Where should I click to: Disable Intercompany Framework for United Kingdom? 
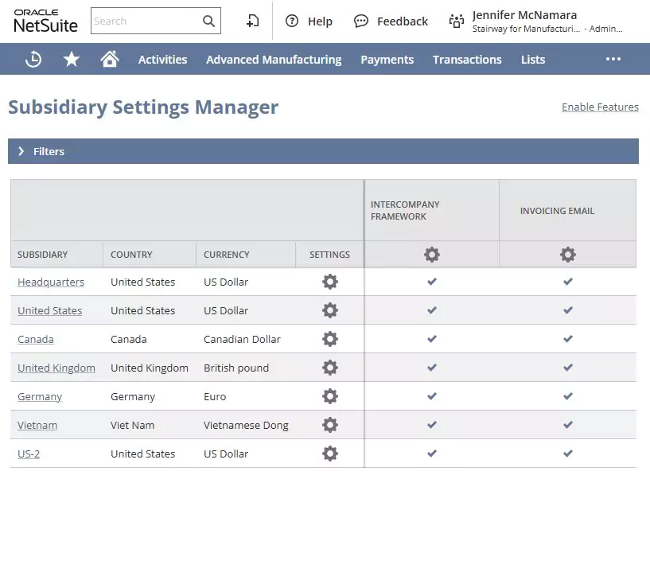(x=431, y=368)
